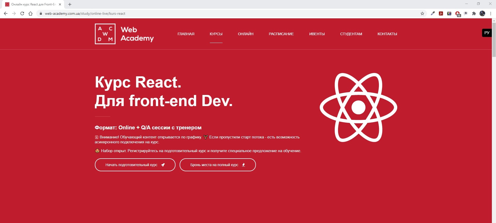Click the heading Курс React.
Screen dimensions: 496x223
coord(138,83)
